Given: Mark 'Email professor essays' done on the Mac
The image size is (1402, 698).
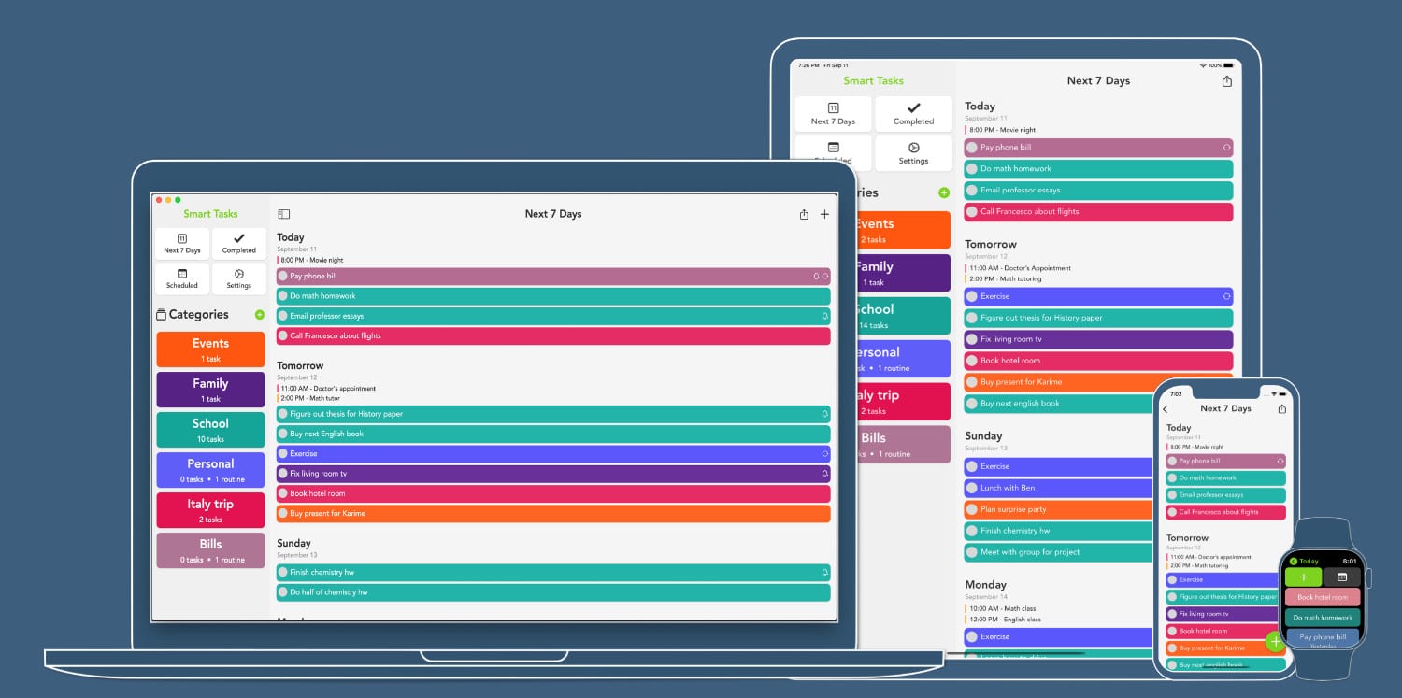Looking at the screenshot, I should (x=283, y=316).
